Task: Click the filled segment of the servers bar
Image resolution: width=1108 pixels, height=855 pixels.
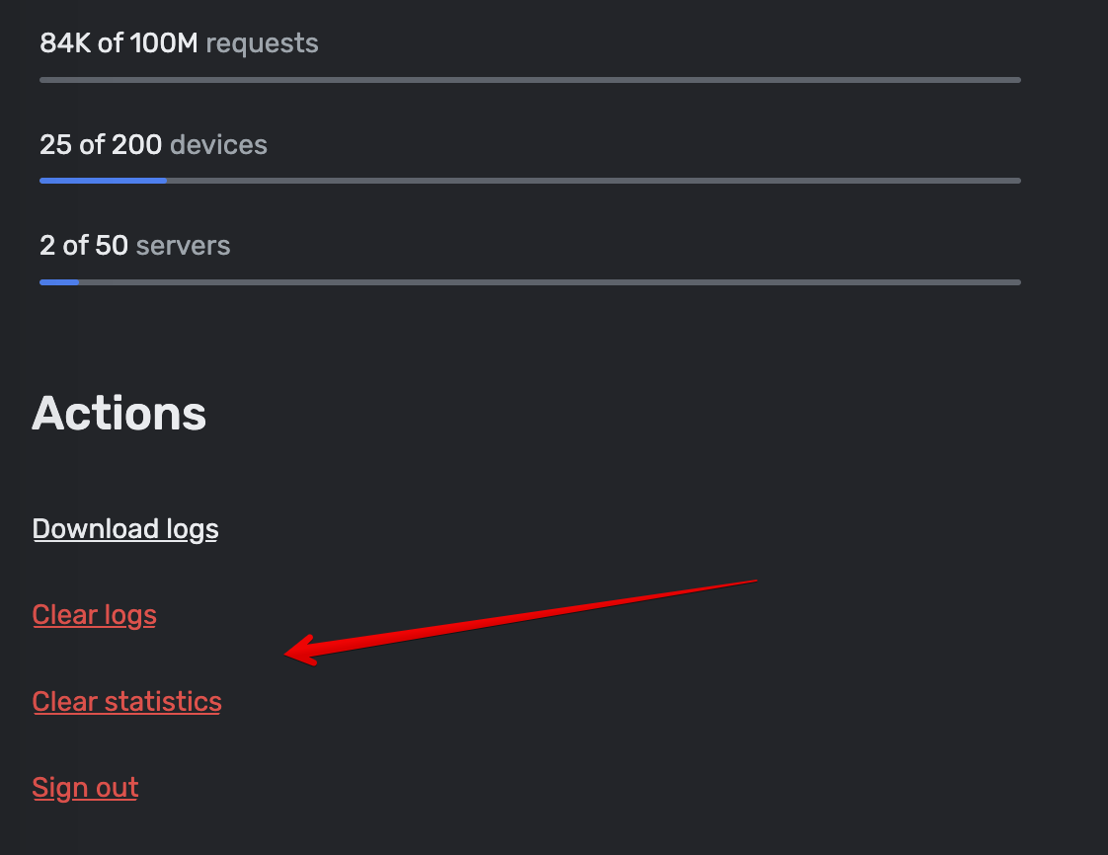Action: pos(57,282)
